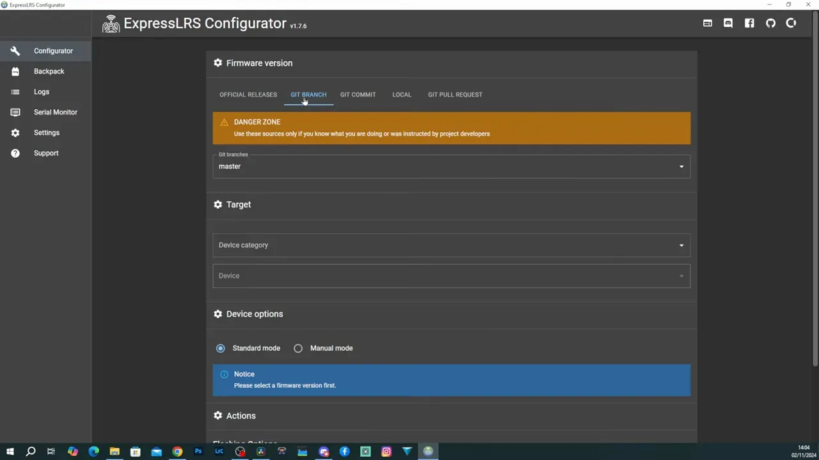Open Microsoft Store from the taskbar
819x460 pixels.
click(x=135, y=452)
